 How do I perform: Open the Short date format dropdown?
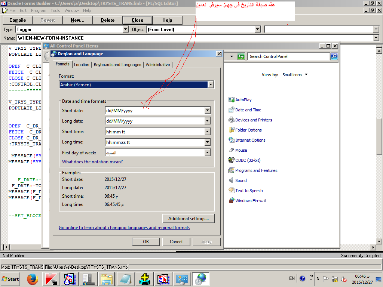point(207,111)
